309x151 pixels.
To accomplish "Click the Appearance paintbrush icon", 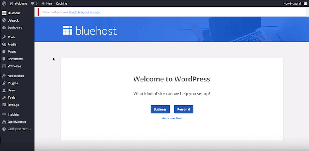I will (x=4, y=76).
